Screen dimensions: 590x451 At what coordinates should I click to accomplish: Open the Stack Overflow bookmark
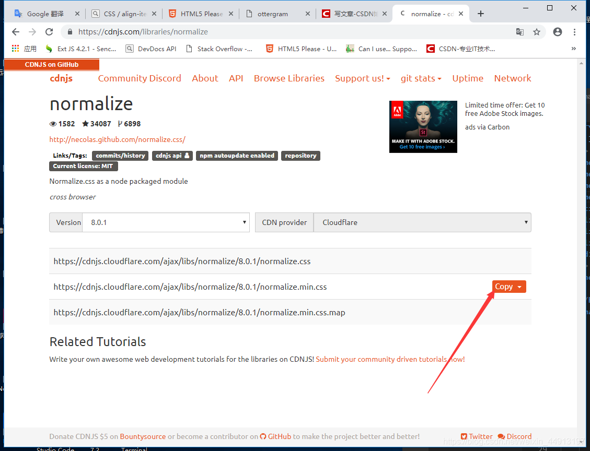(219, 49)
